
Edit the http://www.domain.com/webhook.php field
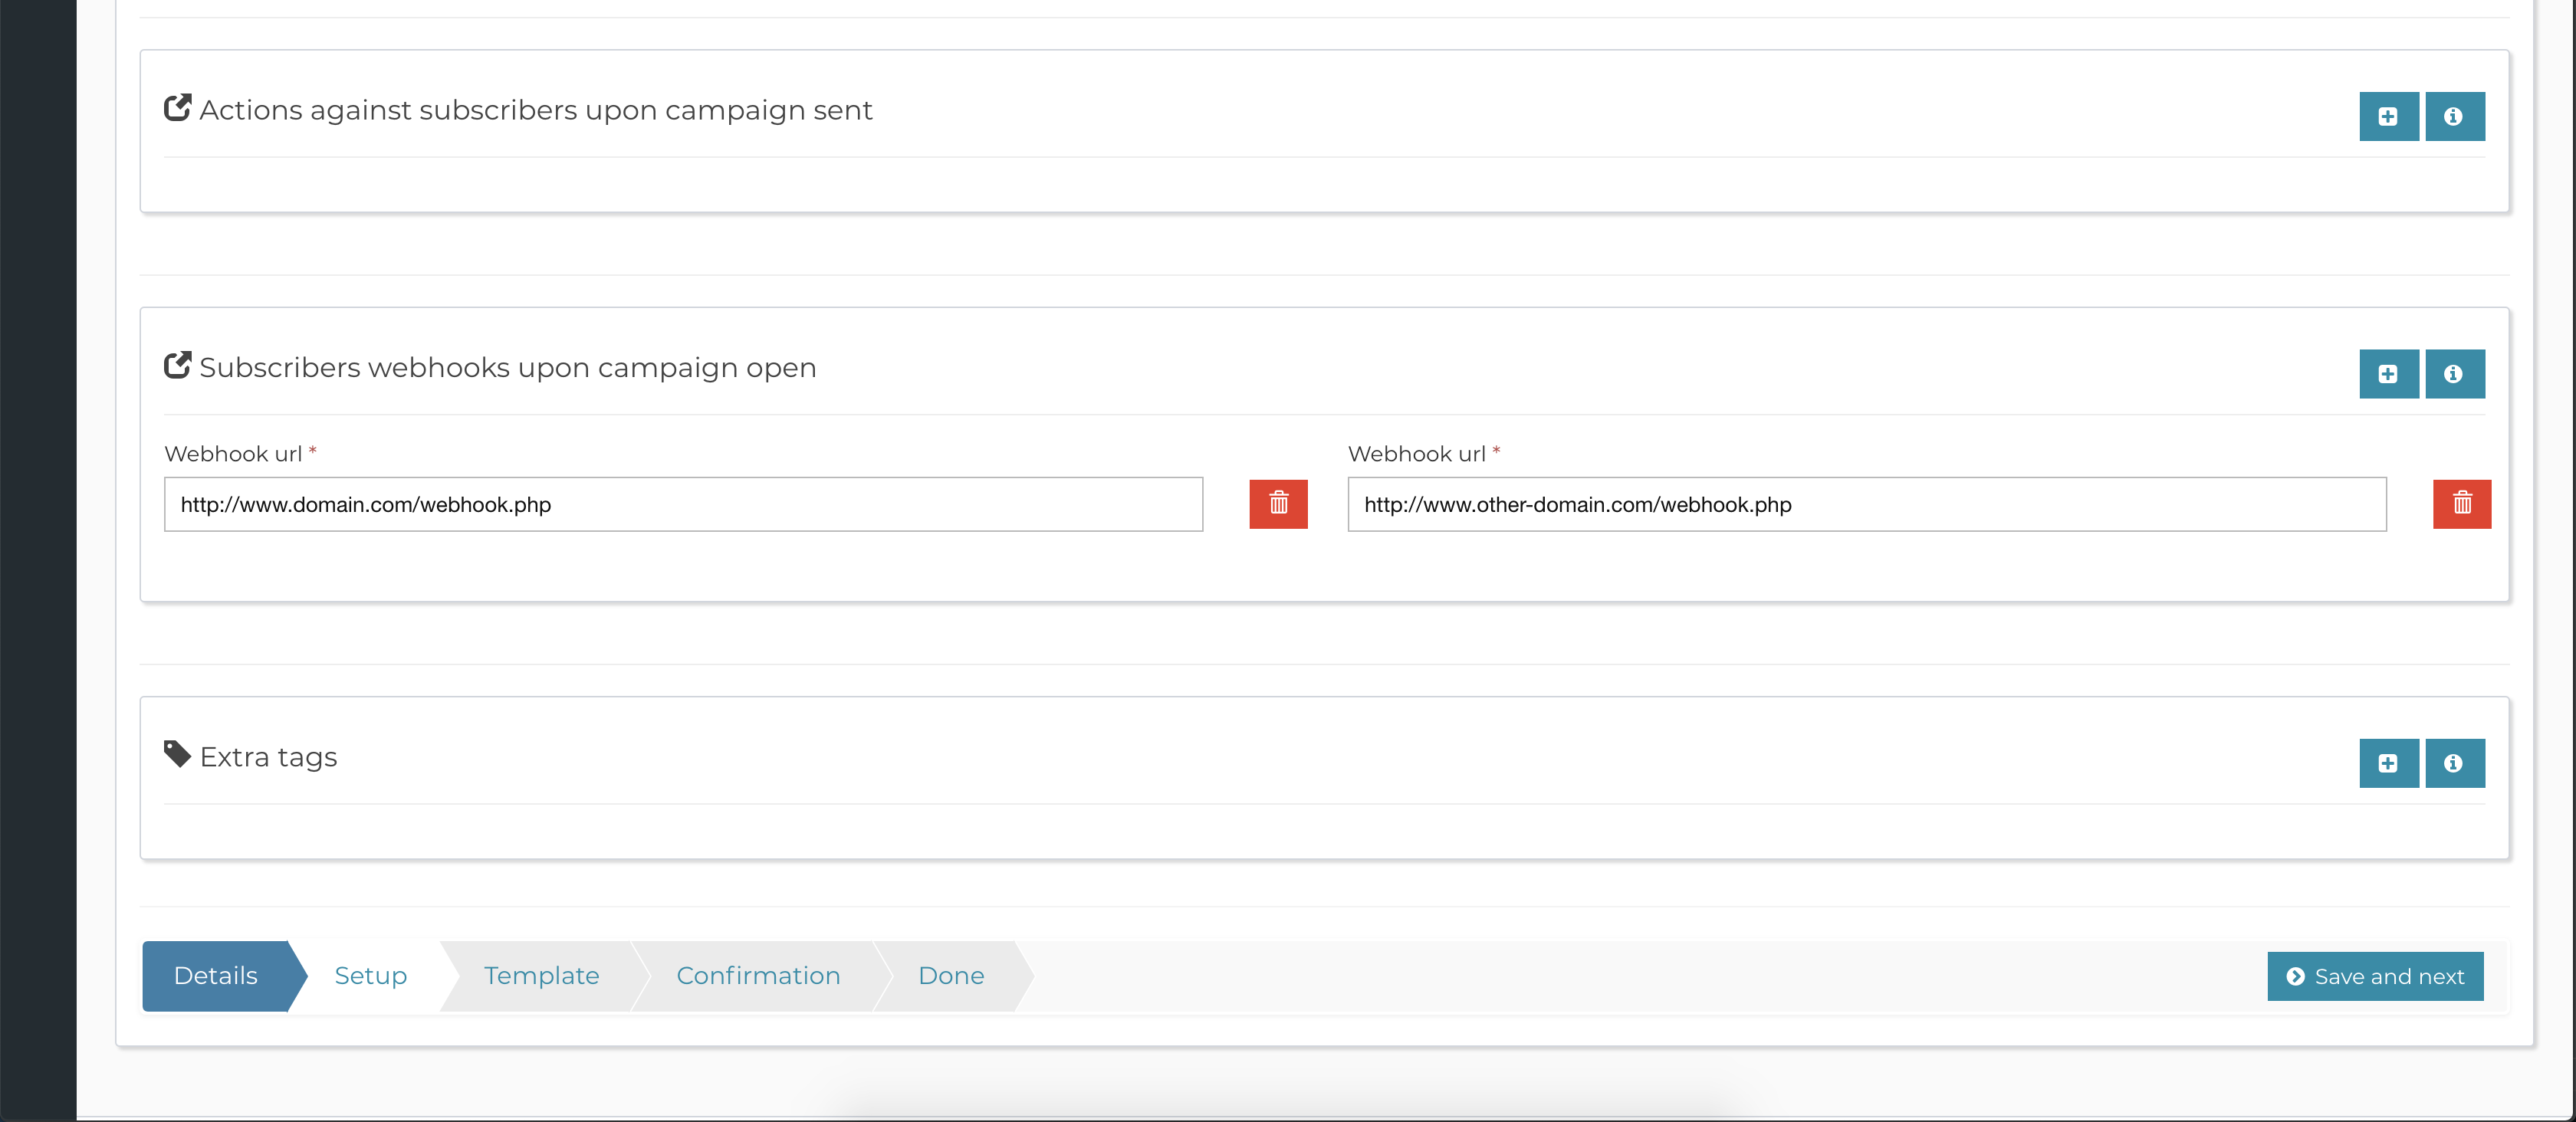click(683, 504)
